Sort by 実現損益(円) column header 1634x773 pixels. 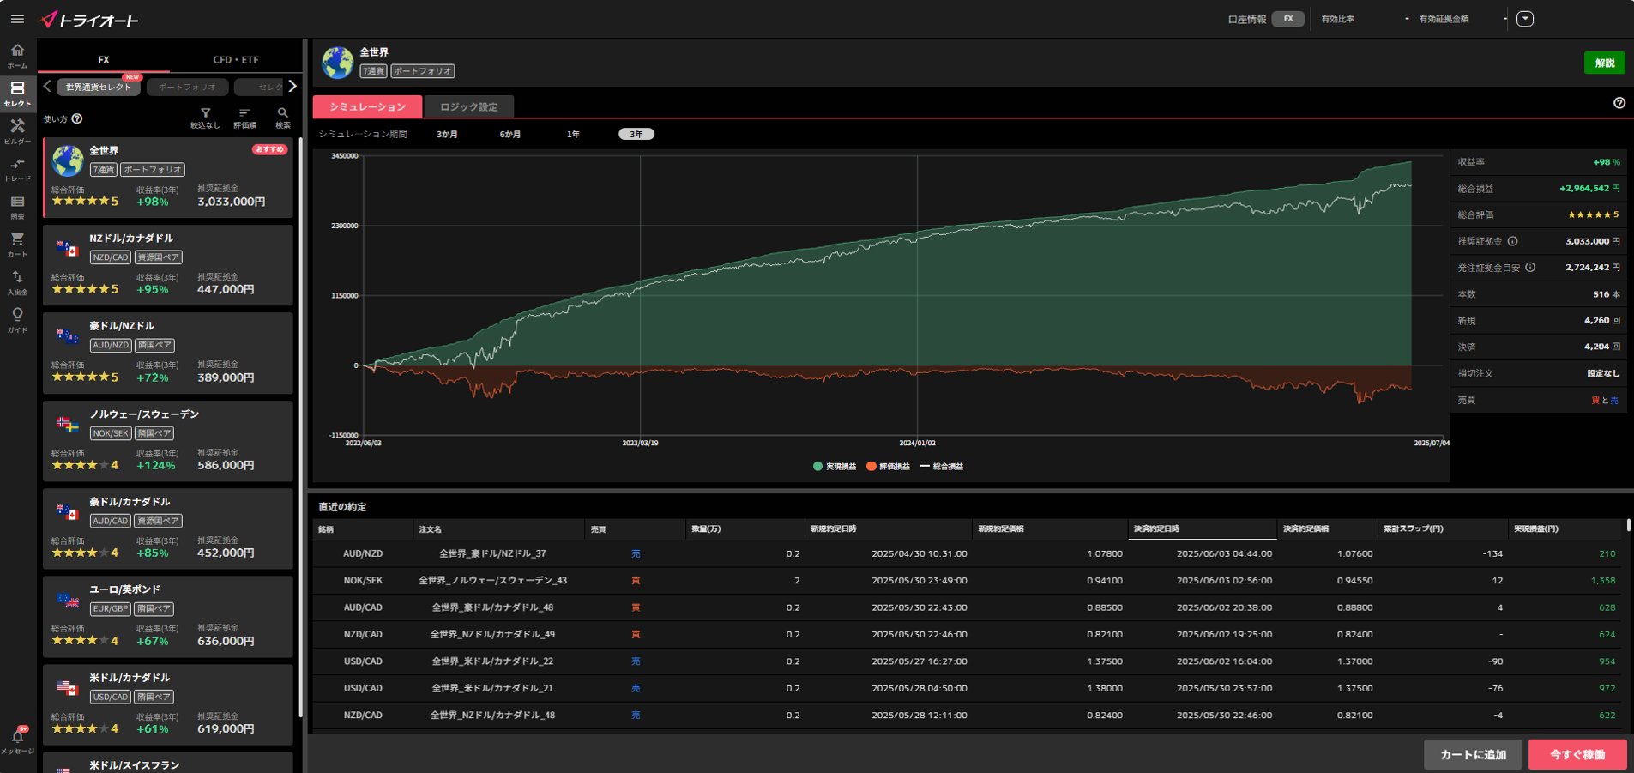click(1565, 529)
